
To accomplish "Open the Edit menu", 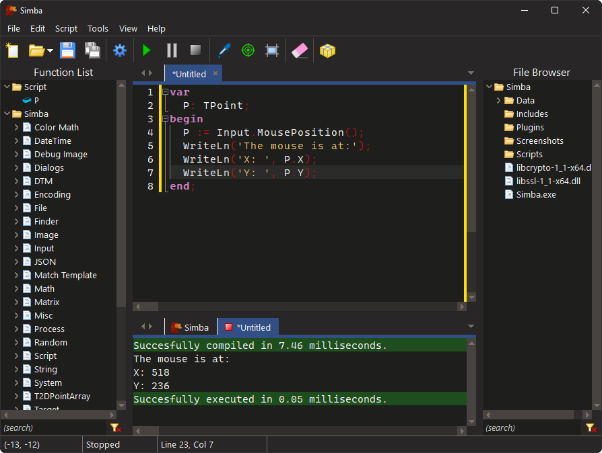I will 38,29.
